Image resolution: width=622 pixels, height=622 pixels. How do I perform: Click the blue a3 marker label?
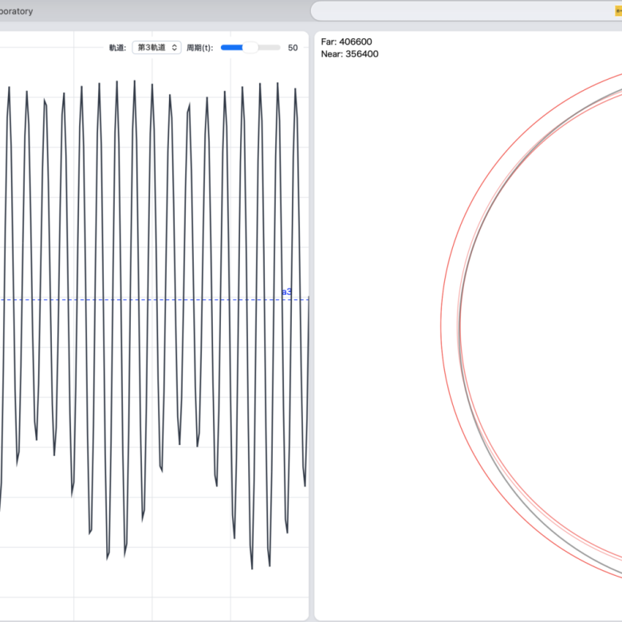(286, 293)
